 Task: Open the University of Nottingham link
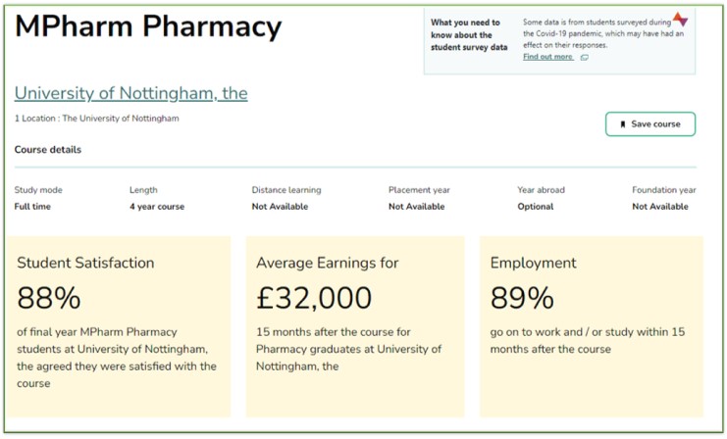[x=130, y=94]
